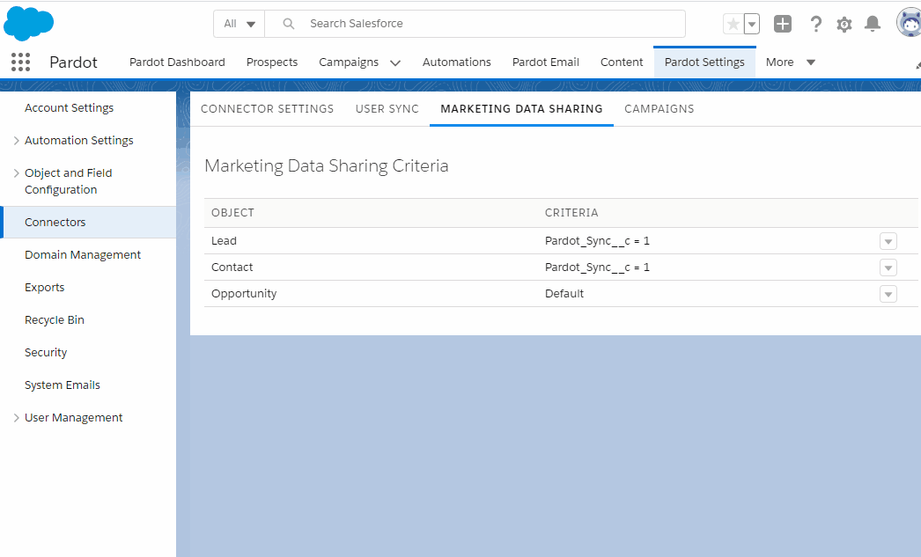The height and width of the screenshot is (557, 921).
Task: Open the notifications bell
Action: pos(873,24)
